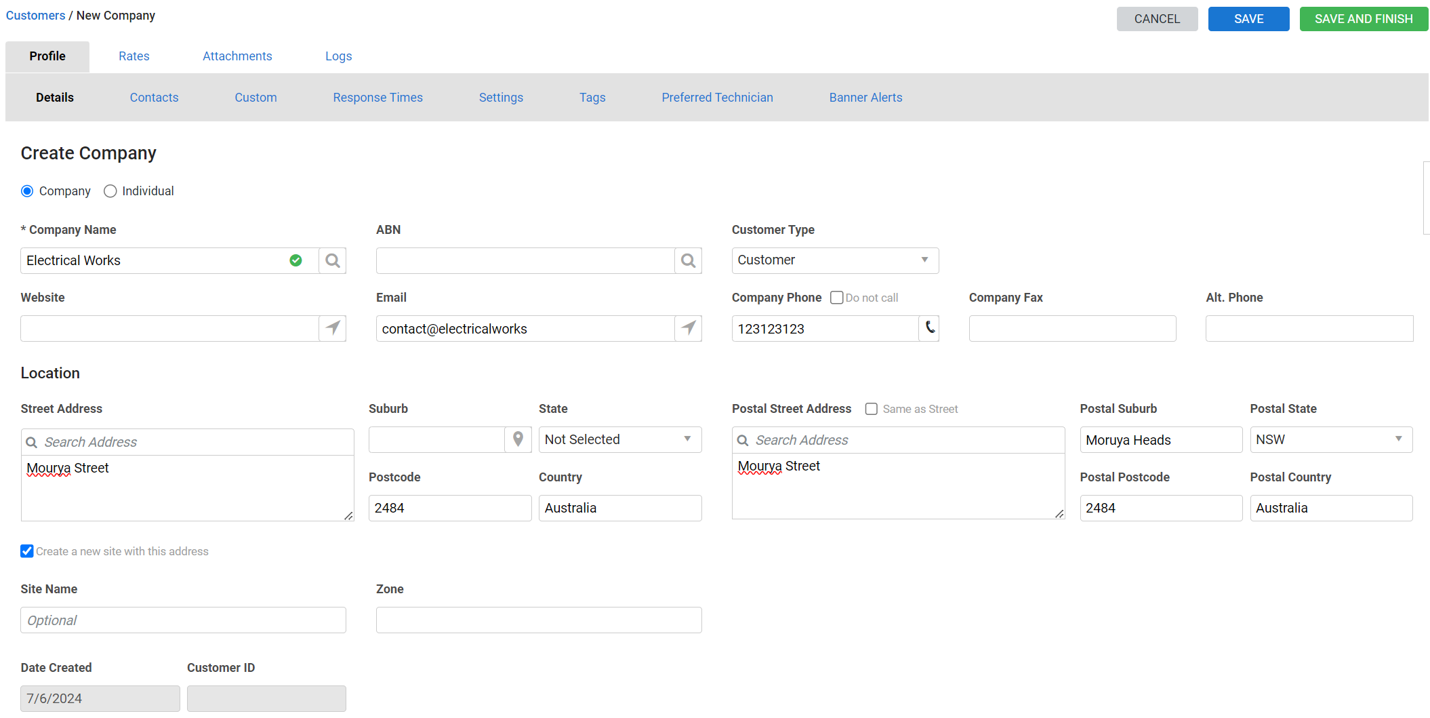Click the Email input field
The height and width of the screenshot is (718, 1430).
tap(525, 328)
